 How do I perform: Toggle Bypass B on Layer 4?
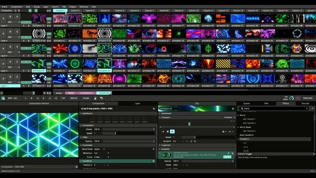point(10,32)
